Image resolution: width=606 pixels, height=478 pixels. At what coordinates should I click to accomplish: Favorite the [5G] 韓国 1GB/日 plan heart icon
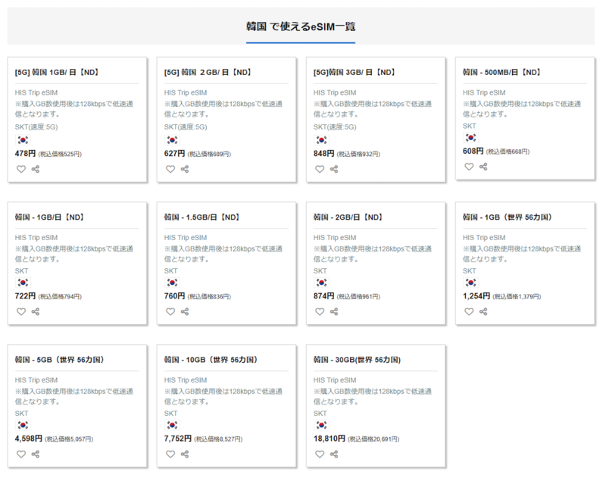21,169
